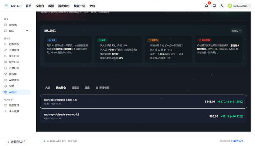Click the 大盘 badge on first card
Image resolution: width=255 pixels, height=146 pixels.
coord(52,40)
